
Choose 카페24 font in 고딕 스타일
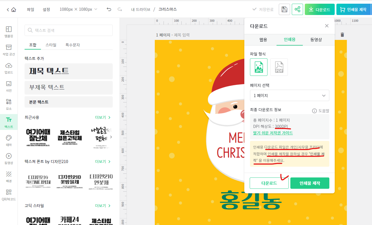pyautogui.click(x=70, y=220)
